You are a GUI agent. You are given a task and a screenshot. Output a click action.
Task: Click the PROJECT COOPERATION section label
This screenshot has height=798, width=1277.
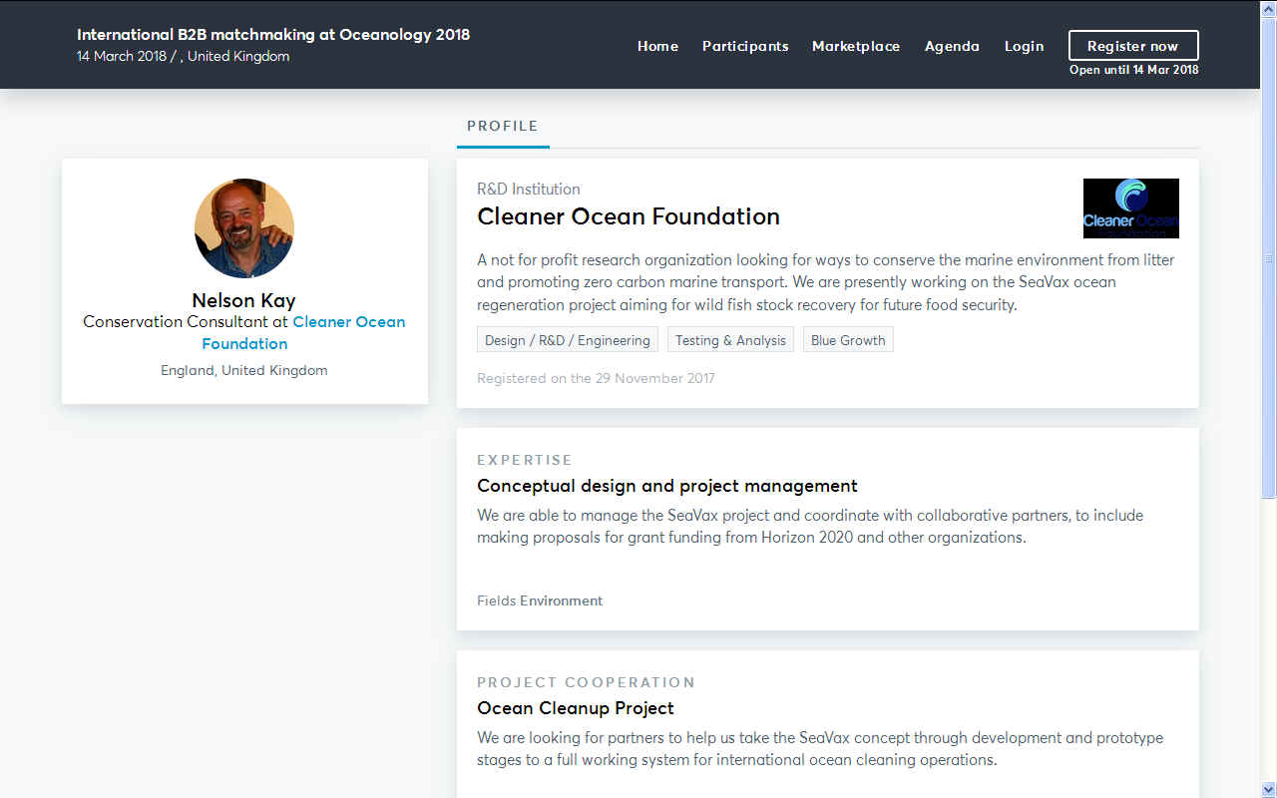[x=586, y=682]
